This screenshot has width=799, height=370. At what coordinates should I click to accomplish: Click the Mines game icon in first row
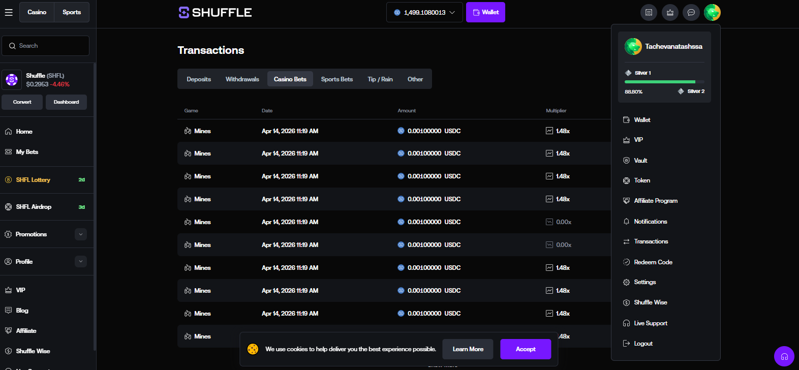(188, 131)
